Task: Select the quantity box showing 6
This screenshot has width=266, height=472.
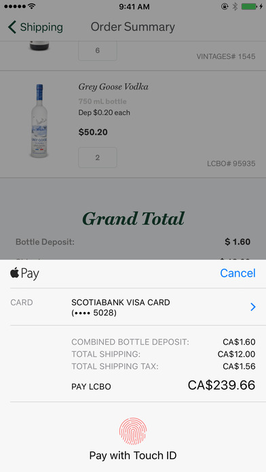Action: 98,51
